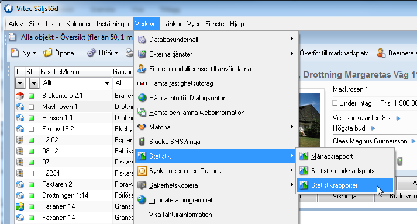The image size is (417, 224).
Task: Click the Claes Magnus Gunnarsson link
Action: (x=370, y=141)
